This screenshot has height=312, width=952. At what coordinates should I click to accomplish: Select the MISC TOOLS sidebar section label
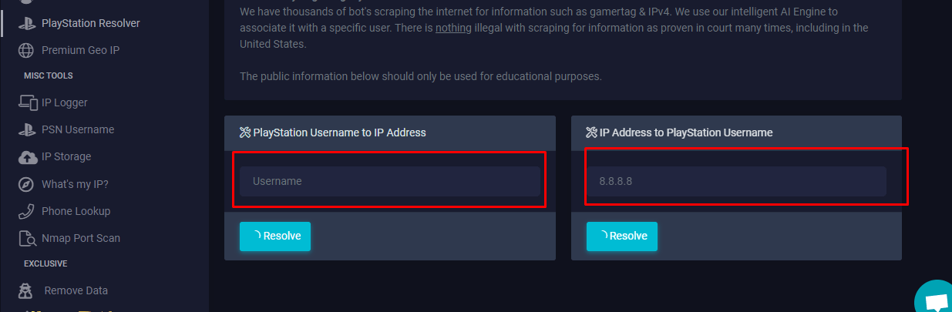tap(48, 75)
